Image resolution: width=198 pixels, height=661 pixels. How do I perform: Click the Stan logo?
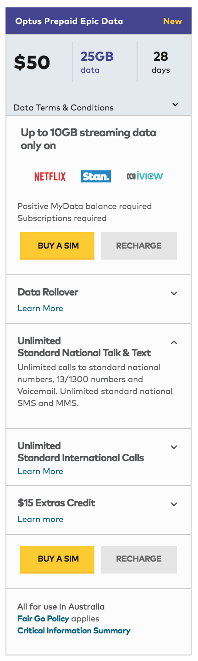[96, 176]
